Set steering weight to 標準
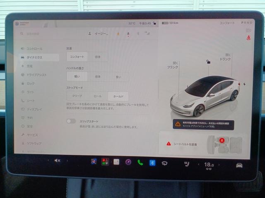This screenshot has height=198, width=265. click(98, 77)
